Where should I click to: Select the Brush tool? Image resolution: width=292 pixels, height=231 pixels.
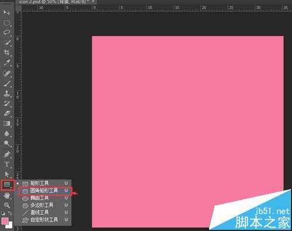(7, 83)
